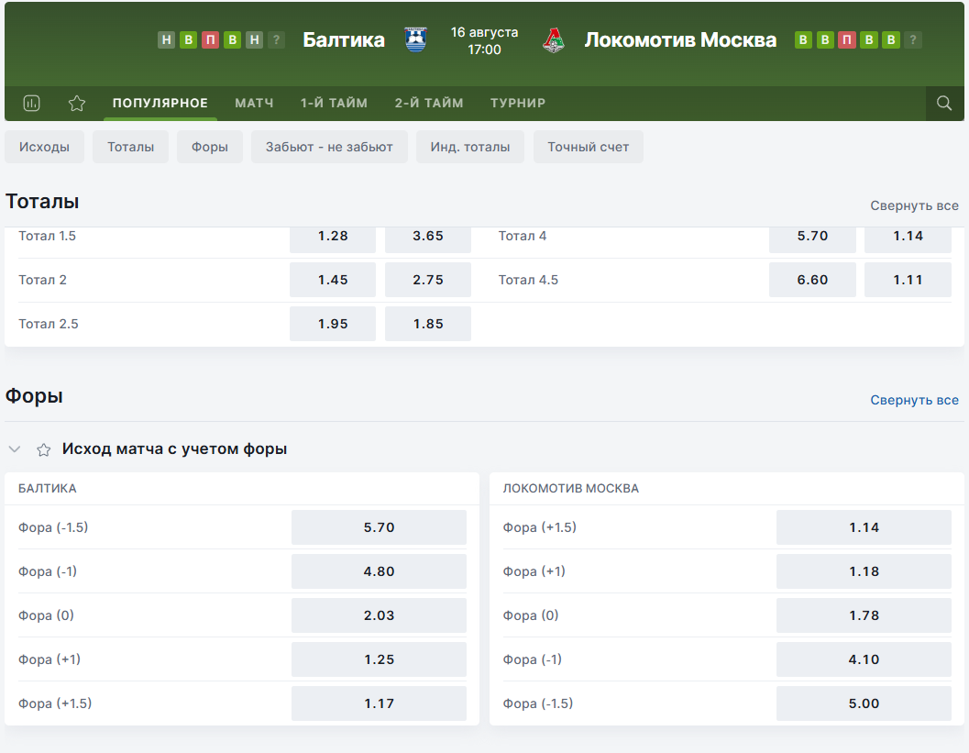Select the 'Точный счет' filter chip
This screenshot has width=969, height=753.
pyautogui.click(x=589, y=147)
